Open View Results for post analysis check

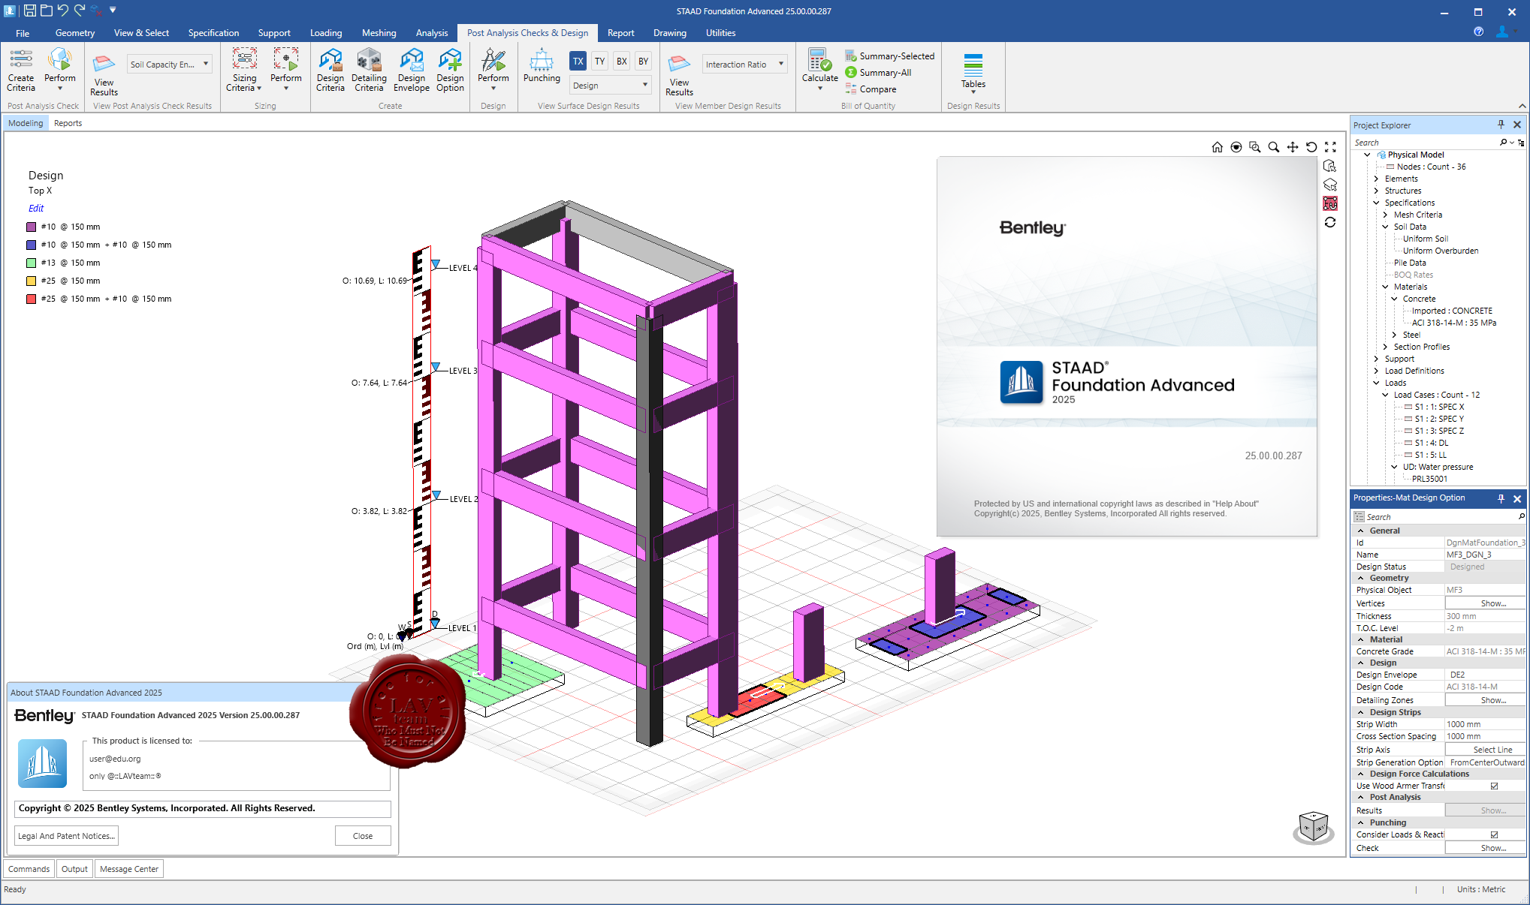click(x=104, y=75)
